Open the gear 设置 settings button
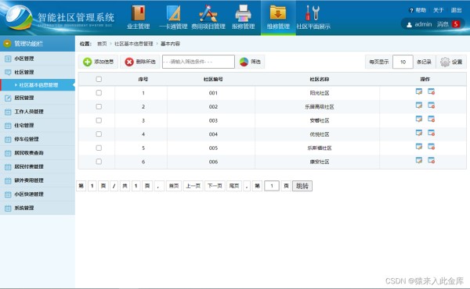470x289 pixels. [451, 62]
